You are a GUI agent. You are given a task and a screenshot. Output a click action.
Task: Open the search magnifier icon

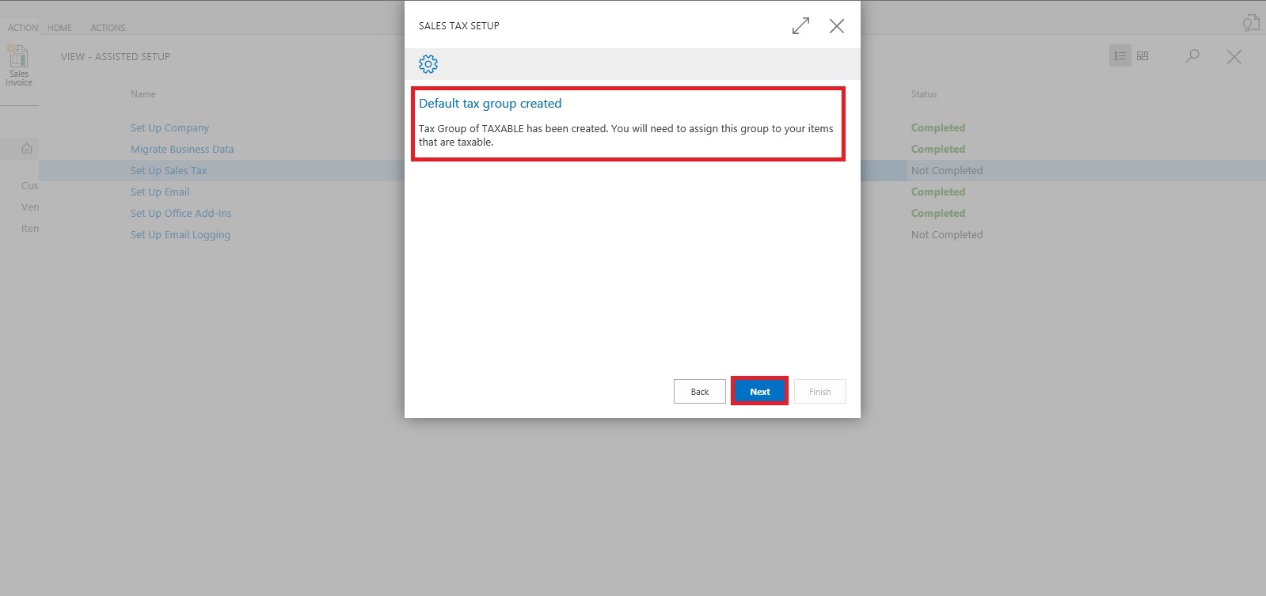click(1192, 56)
